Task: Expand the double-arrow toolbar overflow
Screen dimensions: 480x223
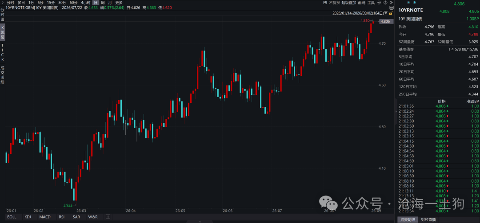Action: 391,3
